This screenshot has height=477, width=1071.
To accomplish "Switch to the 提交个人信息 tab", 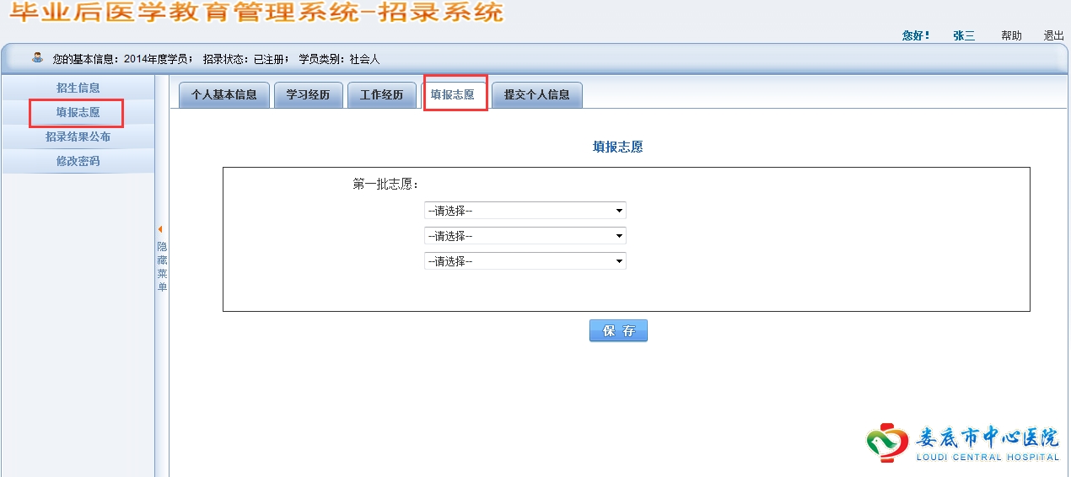I will 536,95.
